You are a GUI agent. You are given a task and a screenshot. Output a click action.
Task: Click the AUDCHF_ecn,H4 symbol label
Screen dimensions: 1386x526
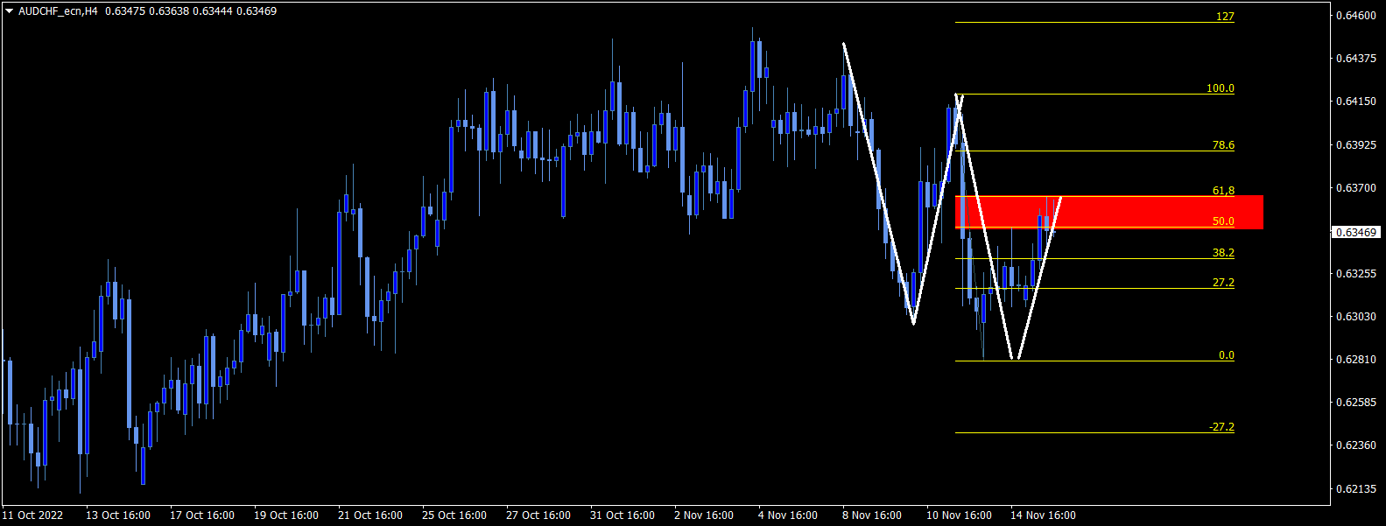58,11
